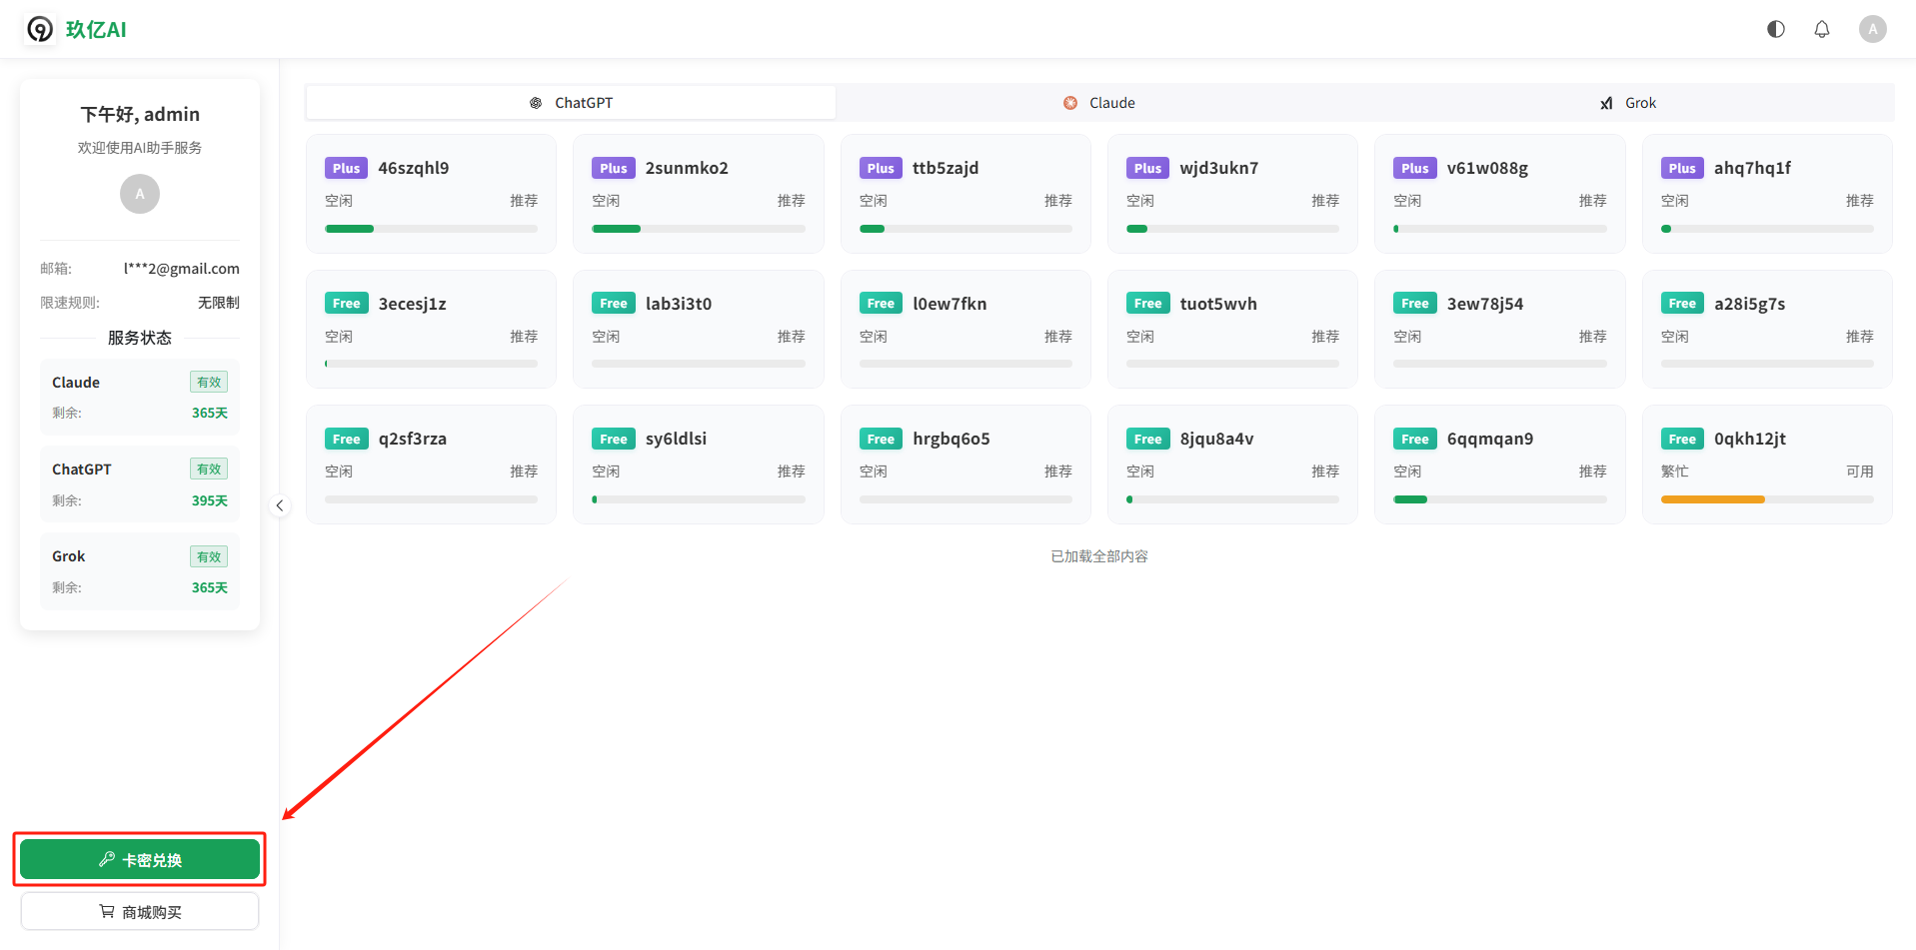The width and height of the screenshot is (1916, 950).
Task: Click the Free badge on q2sf3rza
Action: point(346,439)
